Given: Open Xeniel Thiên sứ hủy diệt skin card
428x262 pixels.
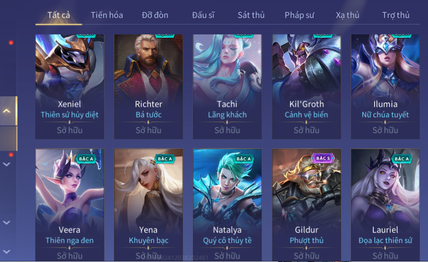Looking at the screenshot, I should click(x=69, y=87).
